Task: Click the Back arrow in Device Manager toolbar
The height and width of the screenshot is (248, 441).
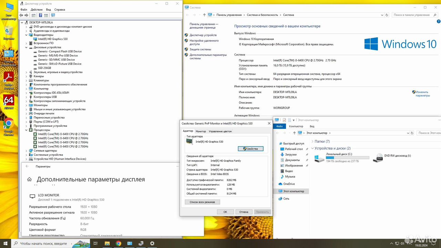Action: click(x=21, y=15)
